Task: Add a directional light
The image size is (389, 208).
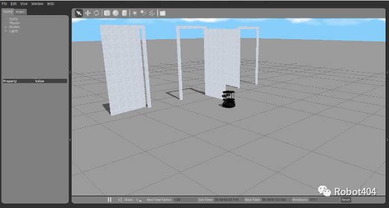Action: (x=152, y=13)
